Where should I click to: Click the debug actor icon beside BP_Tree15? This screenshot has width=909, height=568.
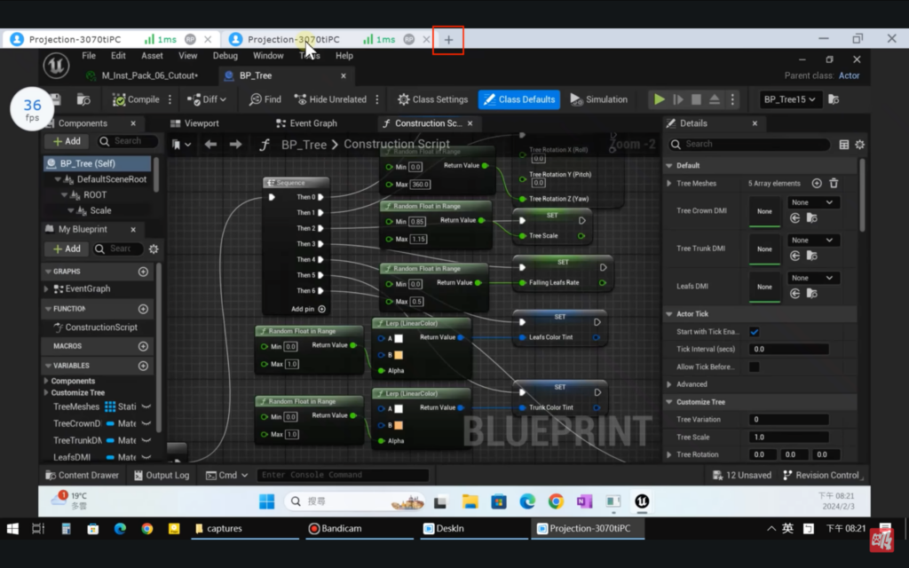coord(834,99)
